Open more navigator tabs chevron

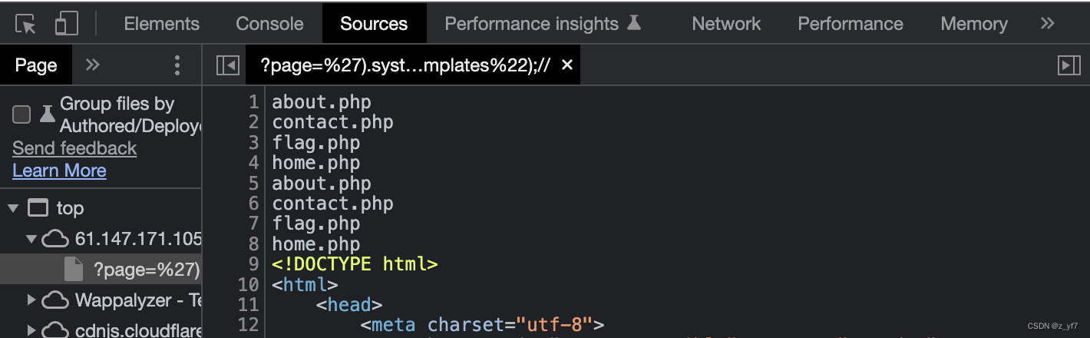(93, 65)
